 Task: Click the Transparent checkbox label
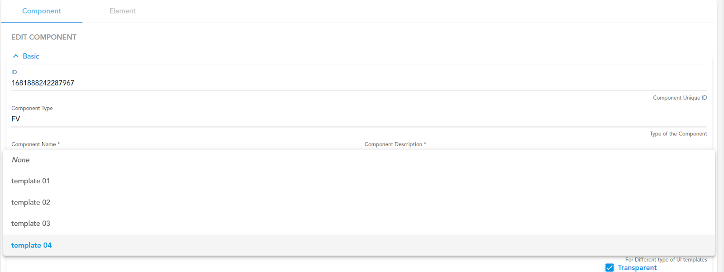(x=637, y=267)
